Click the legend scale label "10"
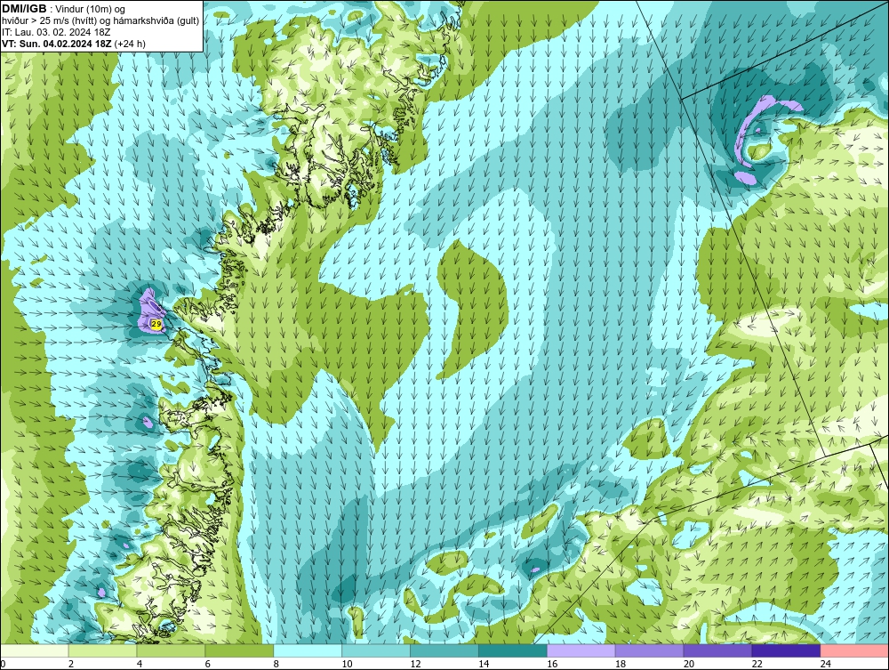The image size is (889, 670). 347,664
